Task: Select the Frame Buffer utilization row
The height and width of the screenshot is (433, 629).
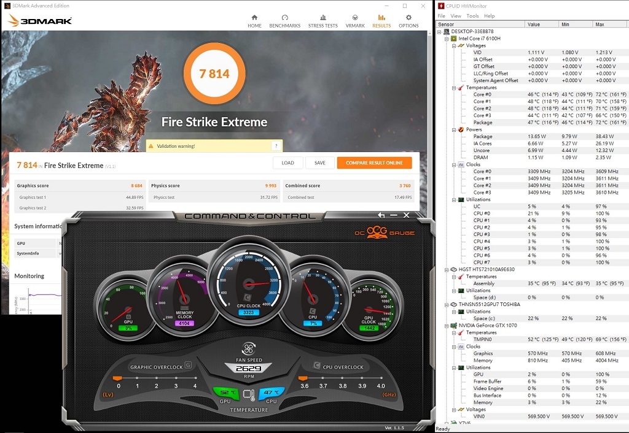Action: pyautogui.click(x=550, y=381)
